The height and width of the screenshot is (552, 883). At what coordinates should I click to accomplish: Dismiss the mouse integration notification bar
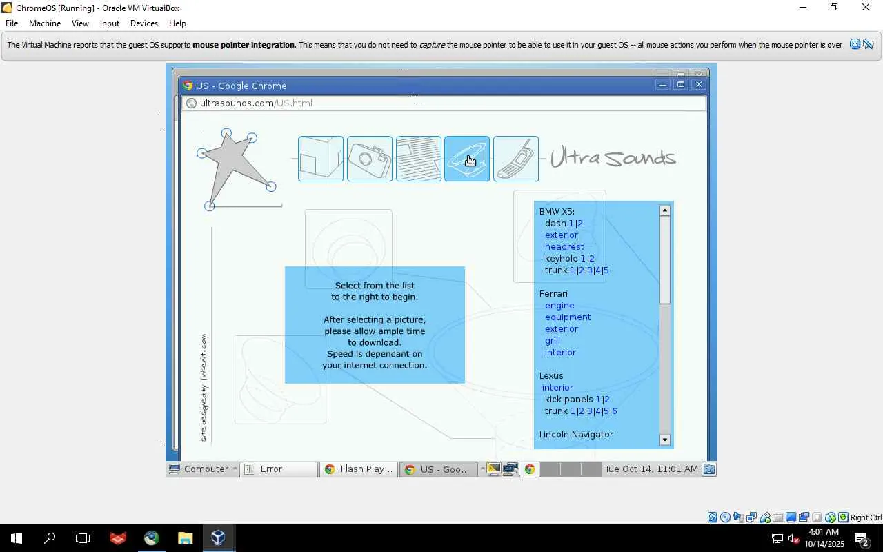855,44
